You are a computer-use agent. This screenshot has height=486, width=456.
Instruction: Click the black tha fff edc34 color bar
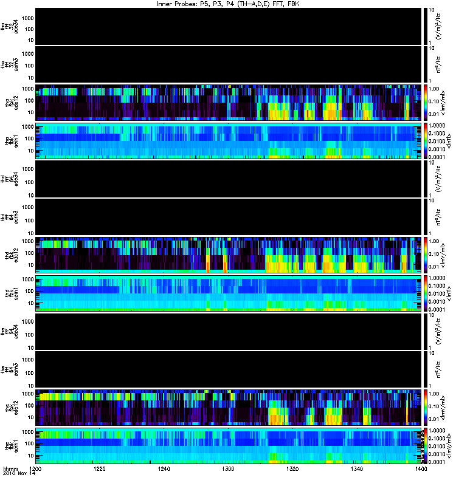click(x=425, y=26)
